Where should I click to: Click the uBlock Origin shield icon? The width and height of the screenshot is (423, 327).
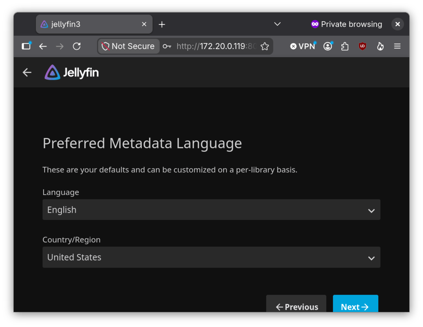pos(362,46)
